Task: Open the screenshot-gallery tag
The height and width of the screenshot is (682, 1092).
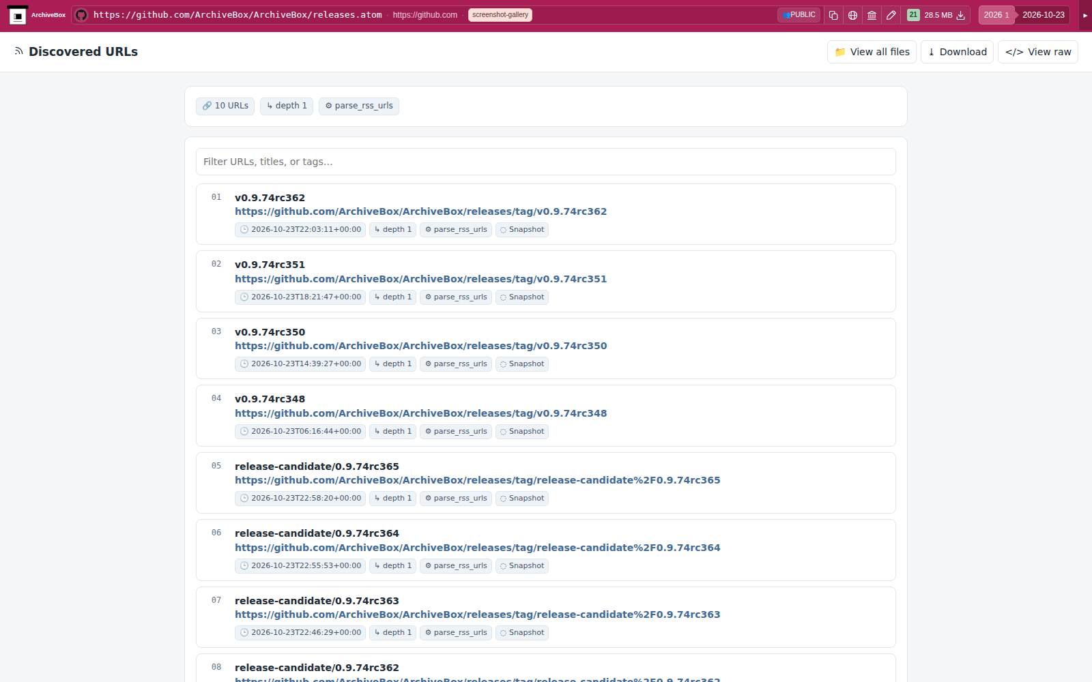Action: (x=500, y=15)
